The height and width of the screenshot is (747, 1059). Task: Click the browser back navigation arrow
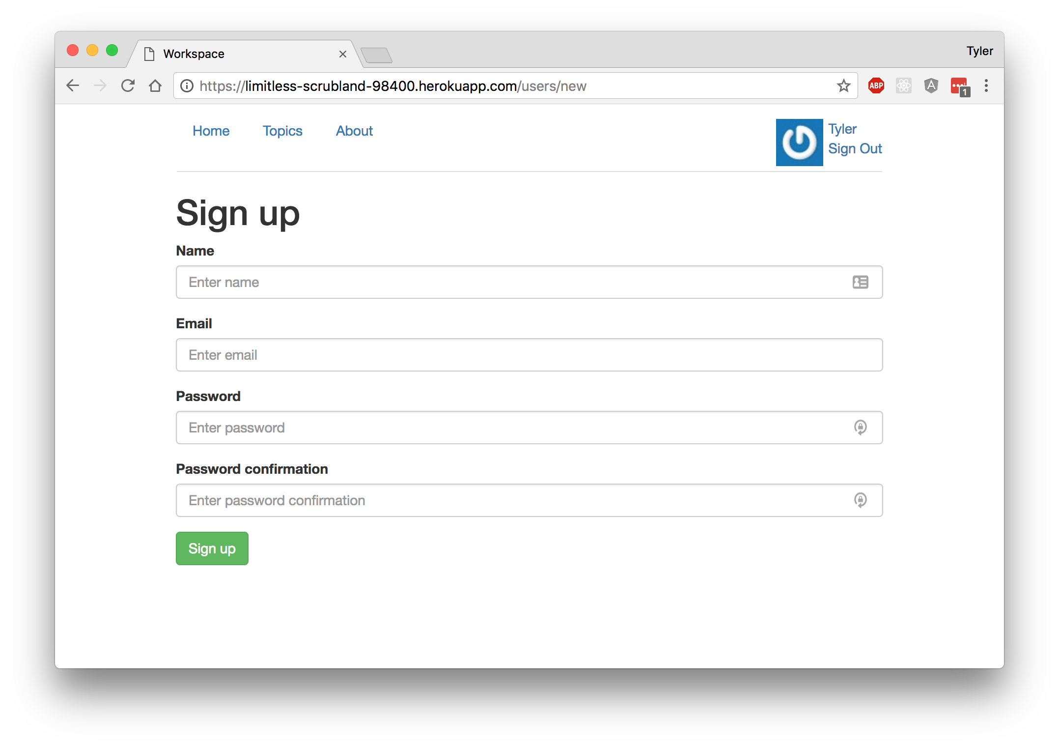click(x=74, y=86)
